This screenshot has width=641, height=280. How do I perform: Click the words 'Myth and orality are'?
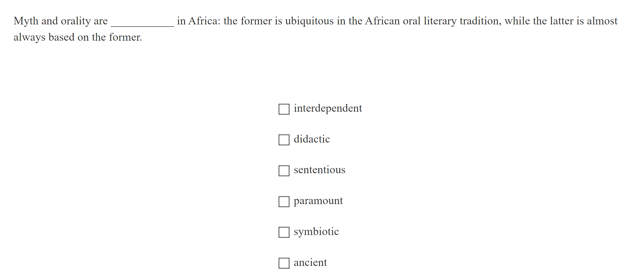coord(61,21)
